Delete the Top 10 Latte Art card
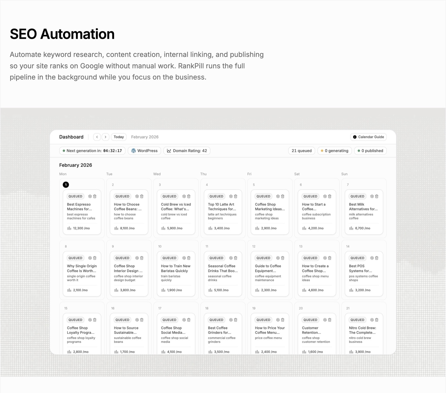Screen dimensions: 446x393 236,196
